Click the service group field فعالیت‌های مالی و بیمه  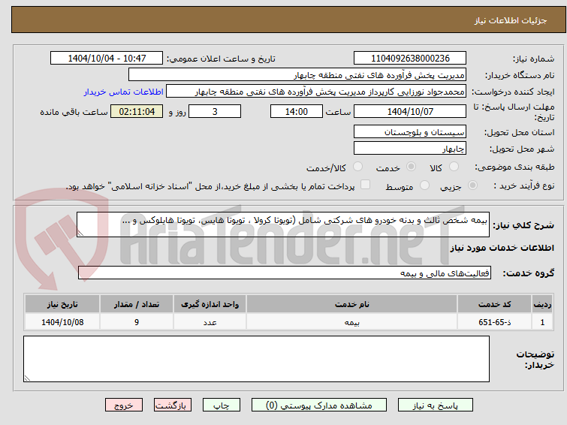tap(284, 273)
